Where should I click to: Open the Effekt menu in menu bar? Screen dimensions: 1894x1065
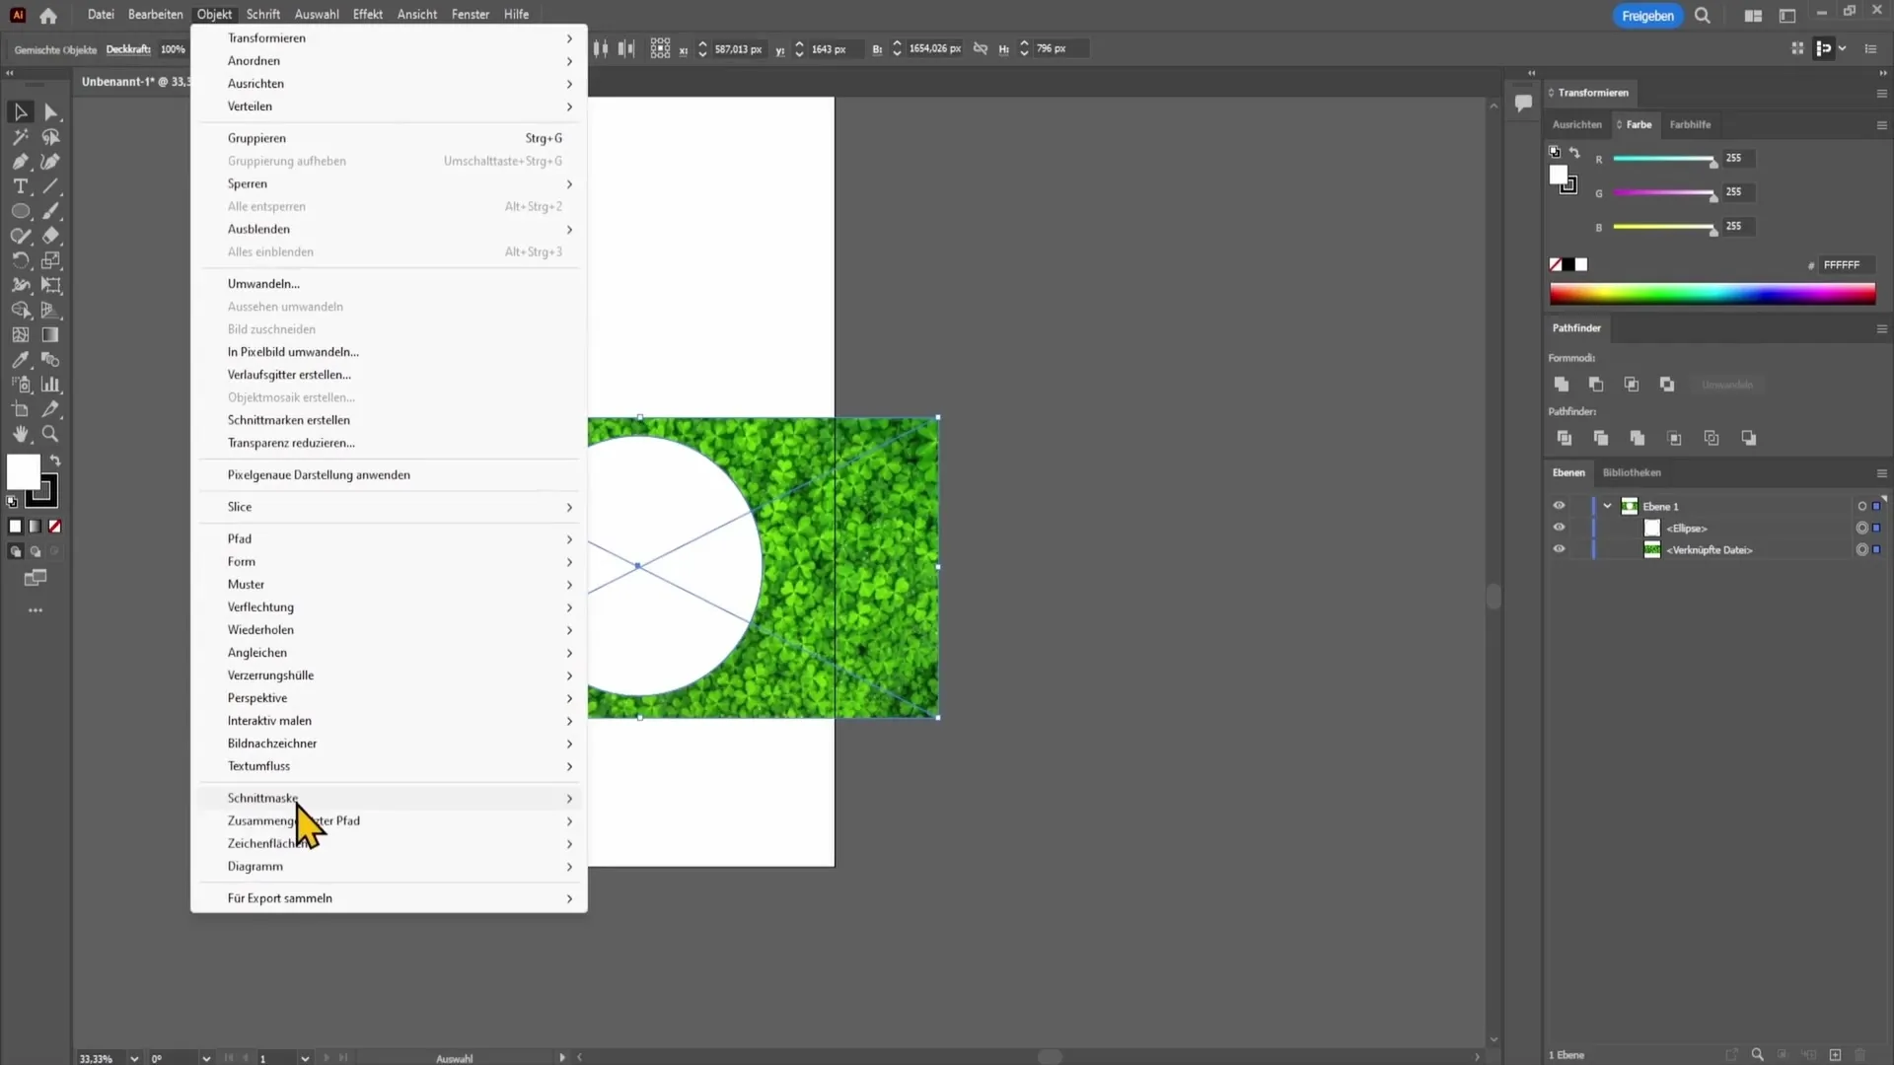click(367, 15)
